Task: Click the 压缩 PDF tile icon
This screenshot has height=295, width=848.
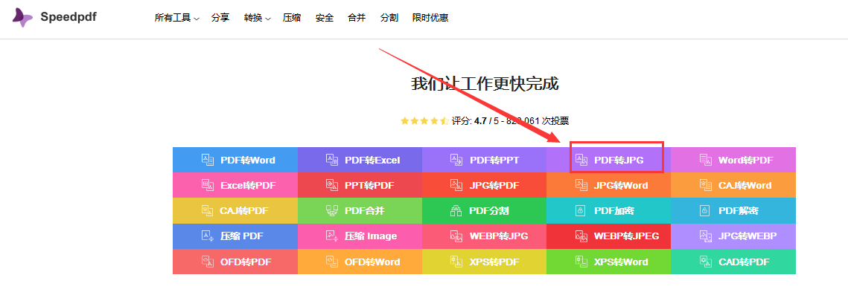Action: coord(208,236)
